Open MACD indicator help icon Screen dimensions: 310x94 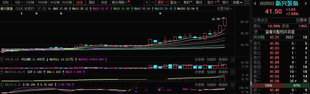[x=2, y=72]
